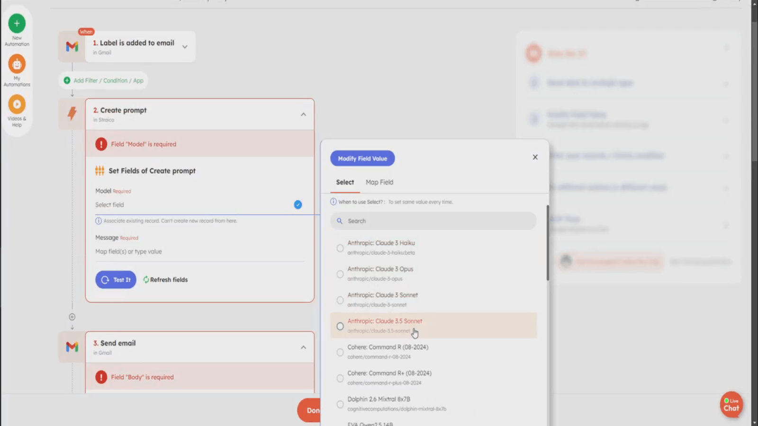Switch to the Select tab
758x426 pixels.
click(x=345, y=182)
